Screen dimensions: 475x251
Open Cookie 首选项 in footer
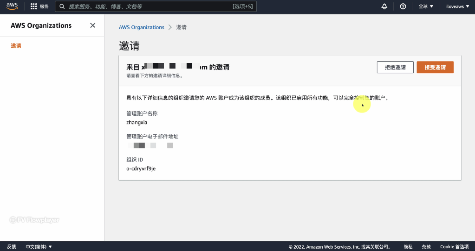click(x=455, y=247)
